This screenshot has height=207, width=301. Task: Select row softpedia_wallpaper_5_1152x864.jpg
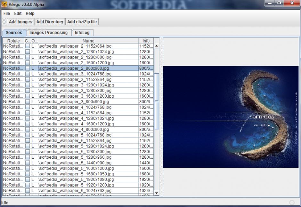tap(78, 141)
